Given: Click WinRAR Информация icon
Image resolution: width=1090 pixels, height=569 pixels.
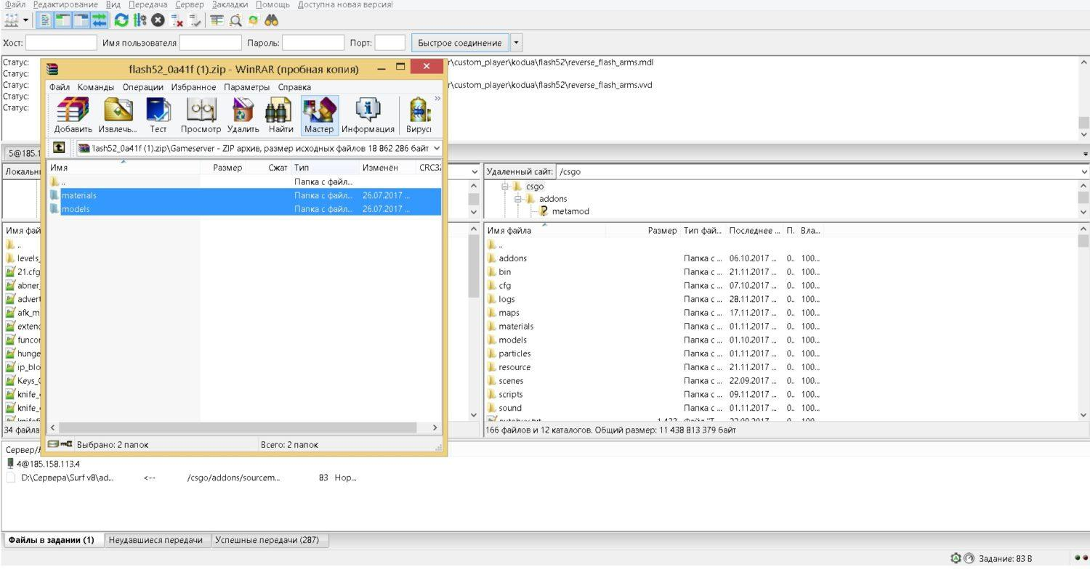Looking at the screenshot, I should pyautogui.click(x=368, y=115).
